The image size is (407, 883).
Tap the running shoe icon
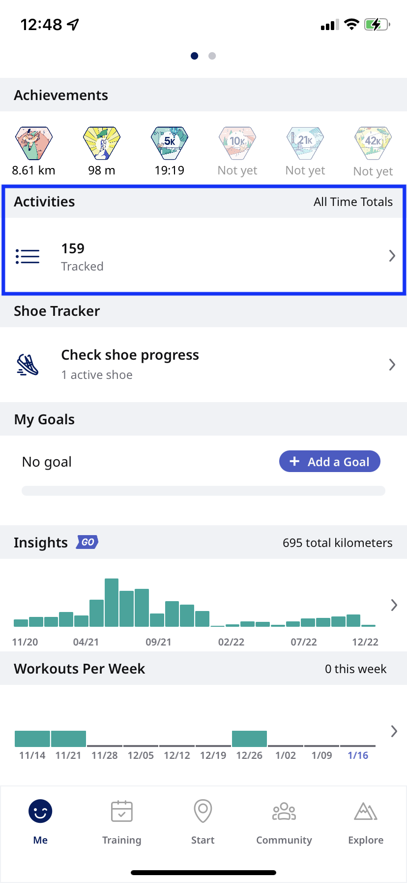tap(28, 365)
